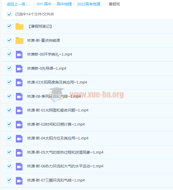The height and width of the screenshot is (190, 173).
Task: Click current folder label 暑假班 in breadcrumb
Action: [114, 4]
